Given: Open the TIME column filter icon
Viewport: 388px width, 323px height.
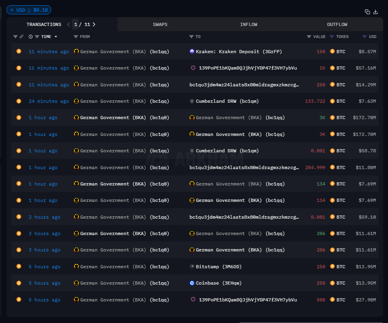Looking at the screenshot, I should [37, 37].
